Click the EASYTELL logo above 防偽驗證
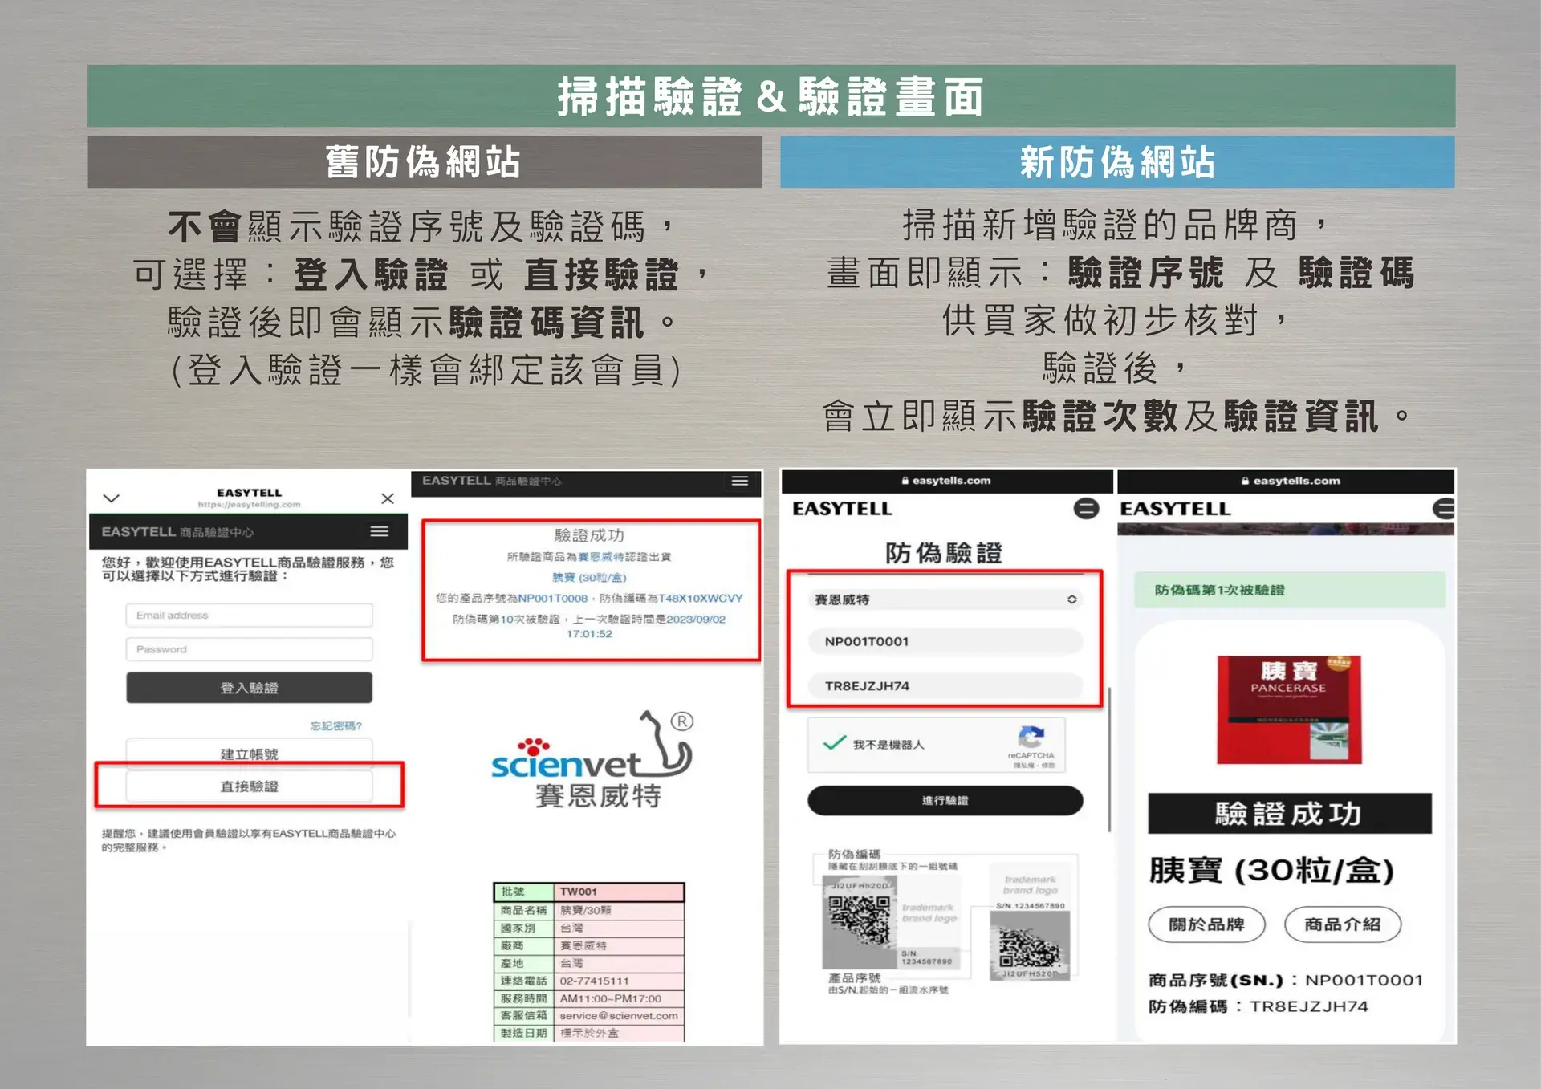This screenshot has height=1089, width=1541. 842,509
